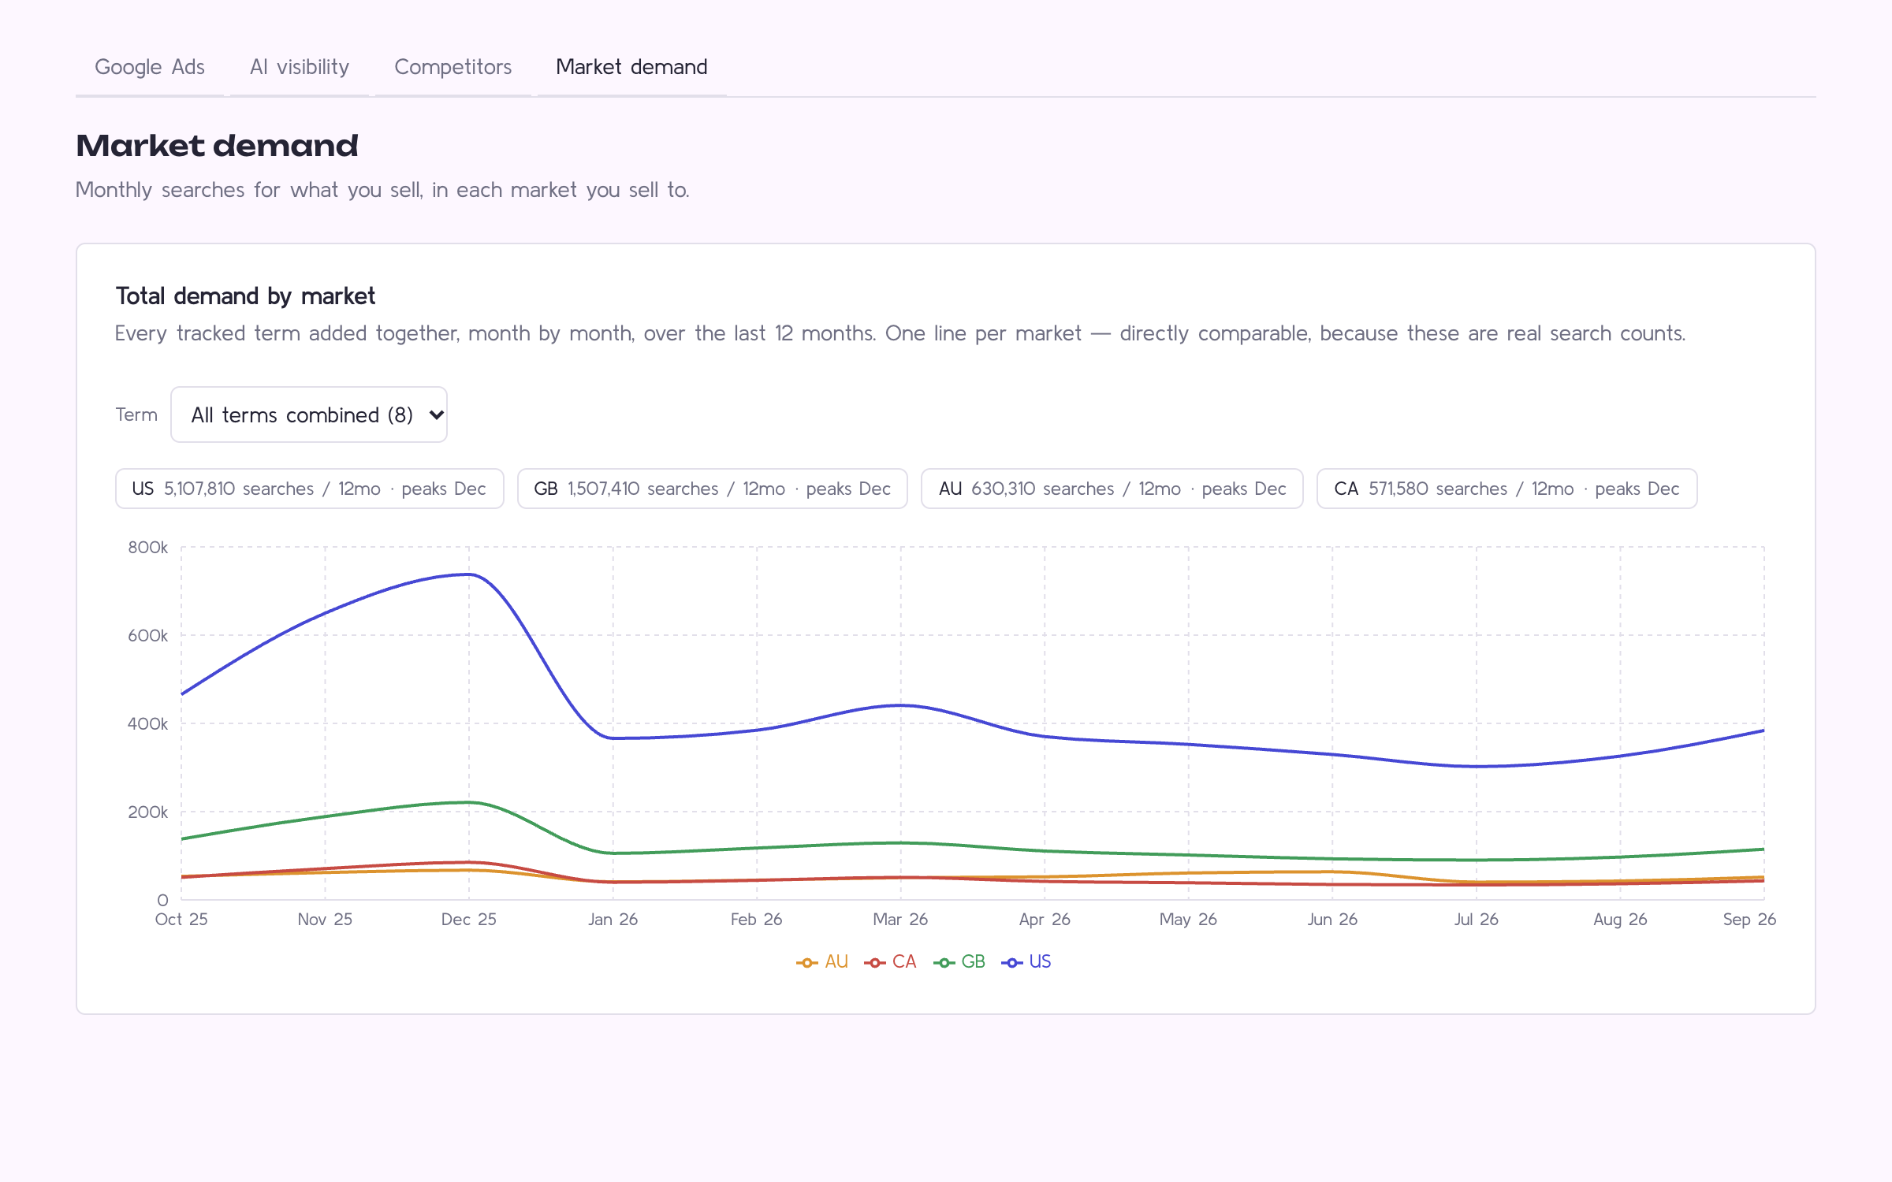Image resolution: width=1892 pixels, height=1182 pixels.
Task: Toggle the US series in the chart legend
Action: point(1026,961)
